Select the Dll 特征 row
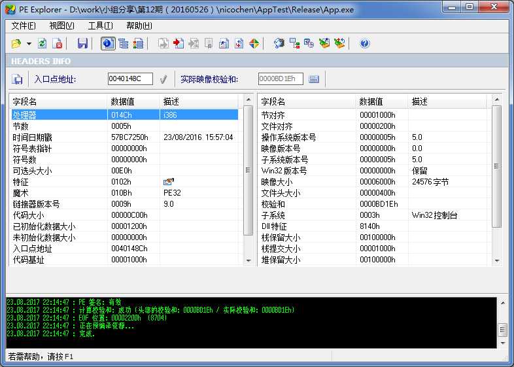Screen dimensions: 514x367 pos(373,226)
